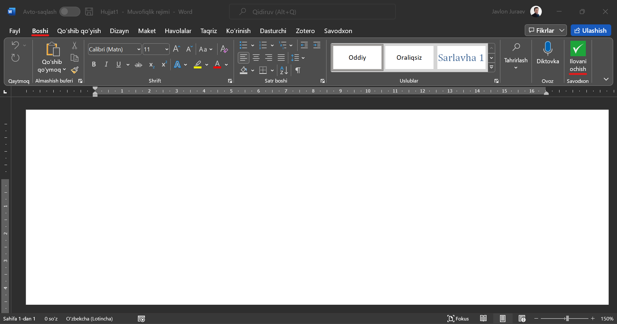This screenshot has width=617, height=324.
Task: Open the Calibri font name dropdown
Action: [x=139, y=49]
